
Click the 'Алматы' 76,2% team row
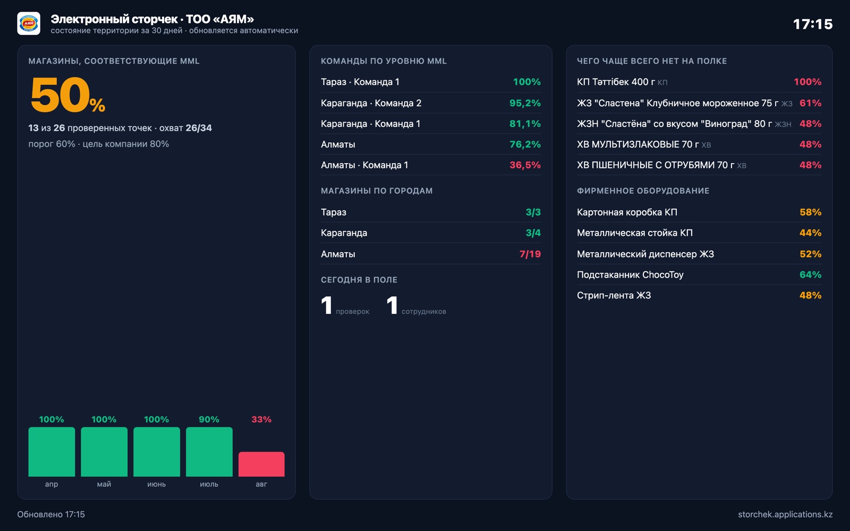(x=431, y=144)
